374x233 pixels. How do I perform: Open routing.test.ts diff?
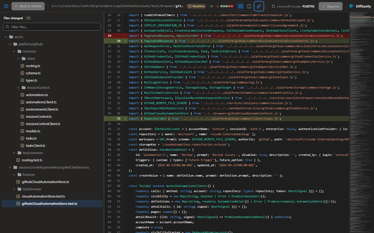[52, 160]
